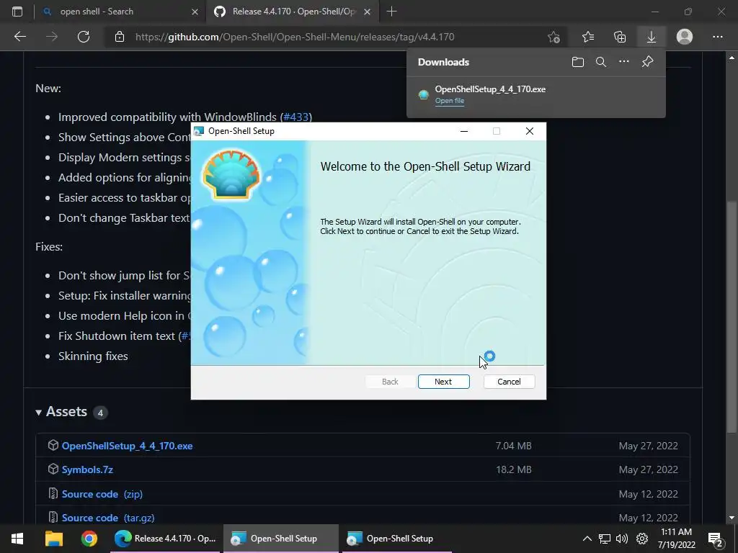Show hidden tray icons chevron
This screenshot has height=553, width=738.
click(587, 539)
